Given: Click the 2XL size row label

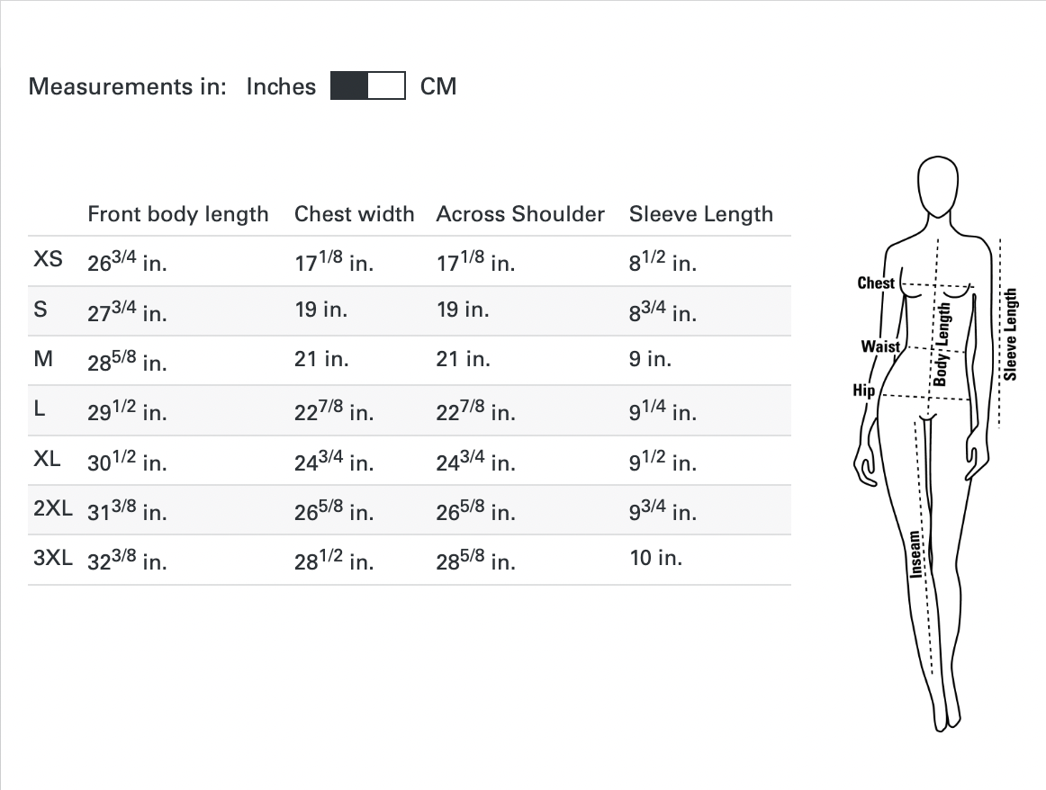Looking at the screenshot, I should 53,507.
